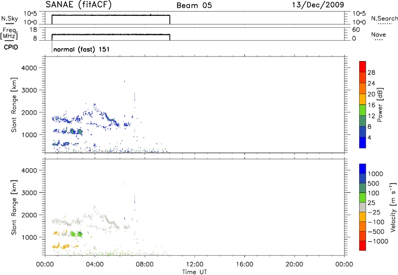Click the Power [dB] colorbar title
The image size is (398, 275).
pyautogui.click(x=380, y=105)
